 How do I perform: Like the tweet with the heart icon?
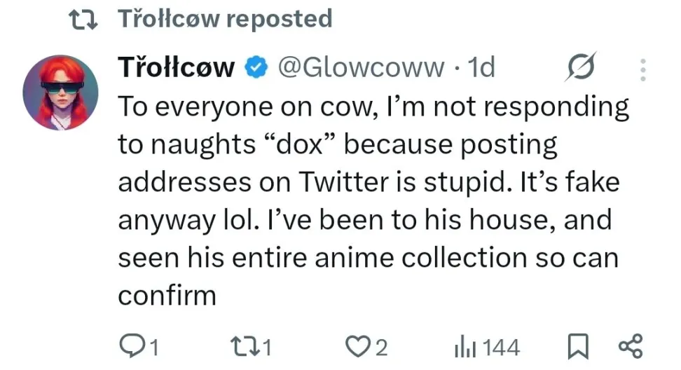(x=357, y=346)
